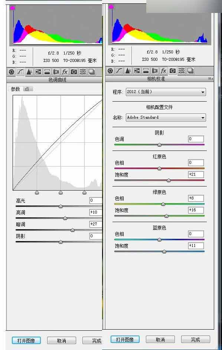Viewport: 222px width, 350px height.
Task: Switch to 点 curve tab
Action: coord(28,89)
